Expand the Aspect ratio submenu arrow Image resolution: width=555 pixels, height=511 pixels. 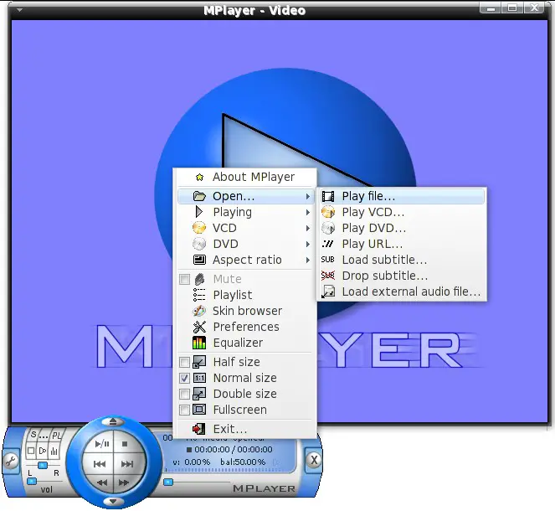(308, 261)
